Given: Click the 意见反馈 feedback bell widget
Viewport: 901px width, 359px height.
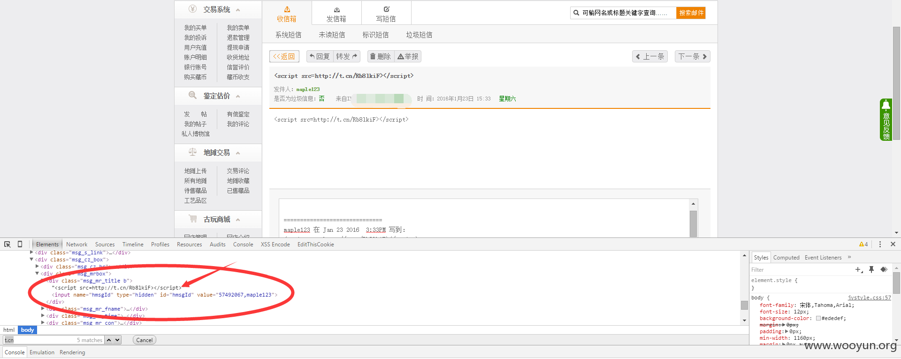Looking at the screenshot, I should click(x=886, y=120).
